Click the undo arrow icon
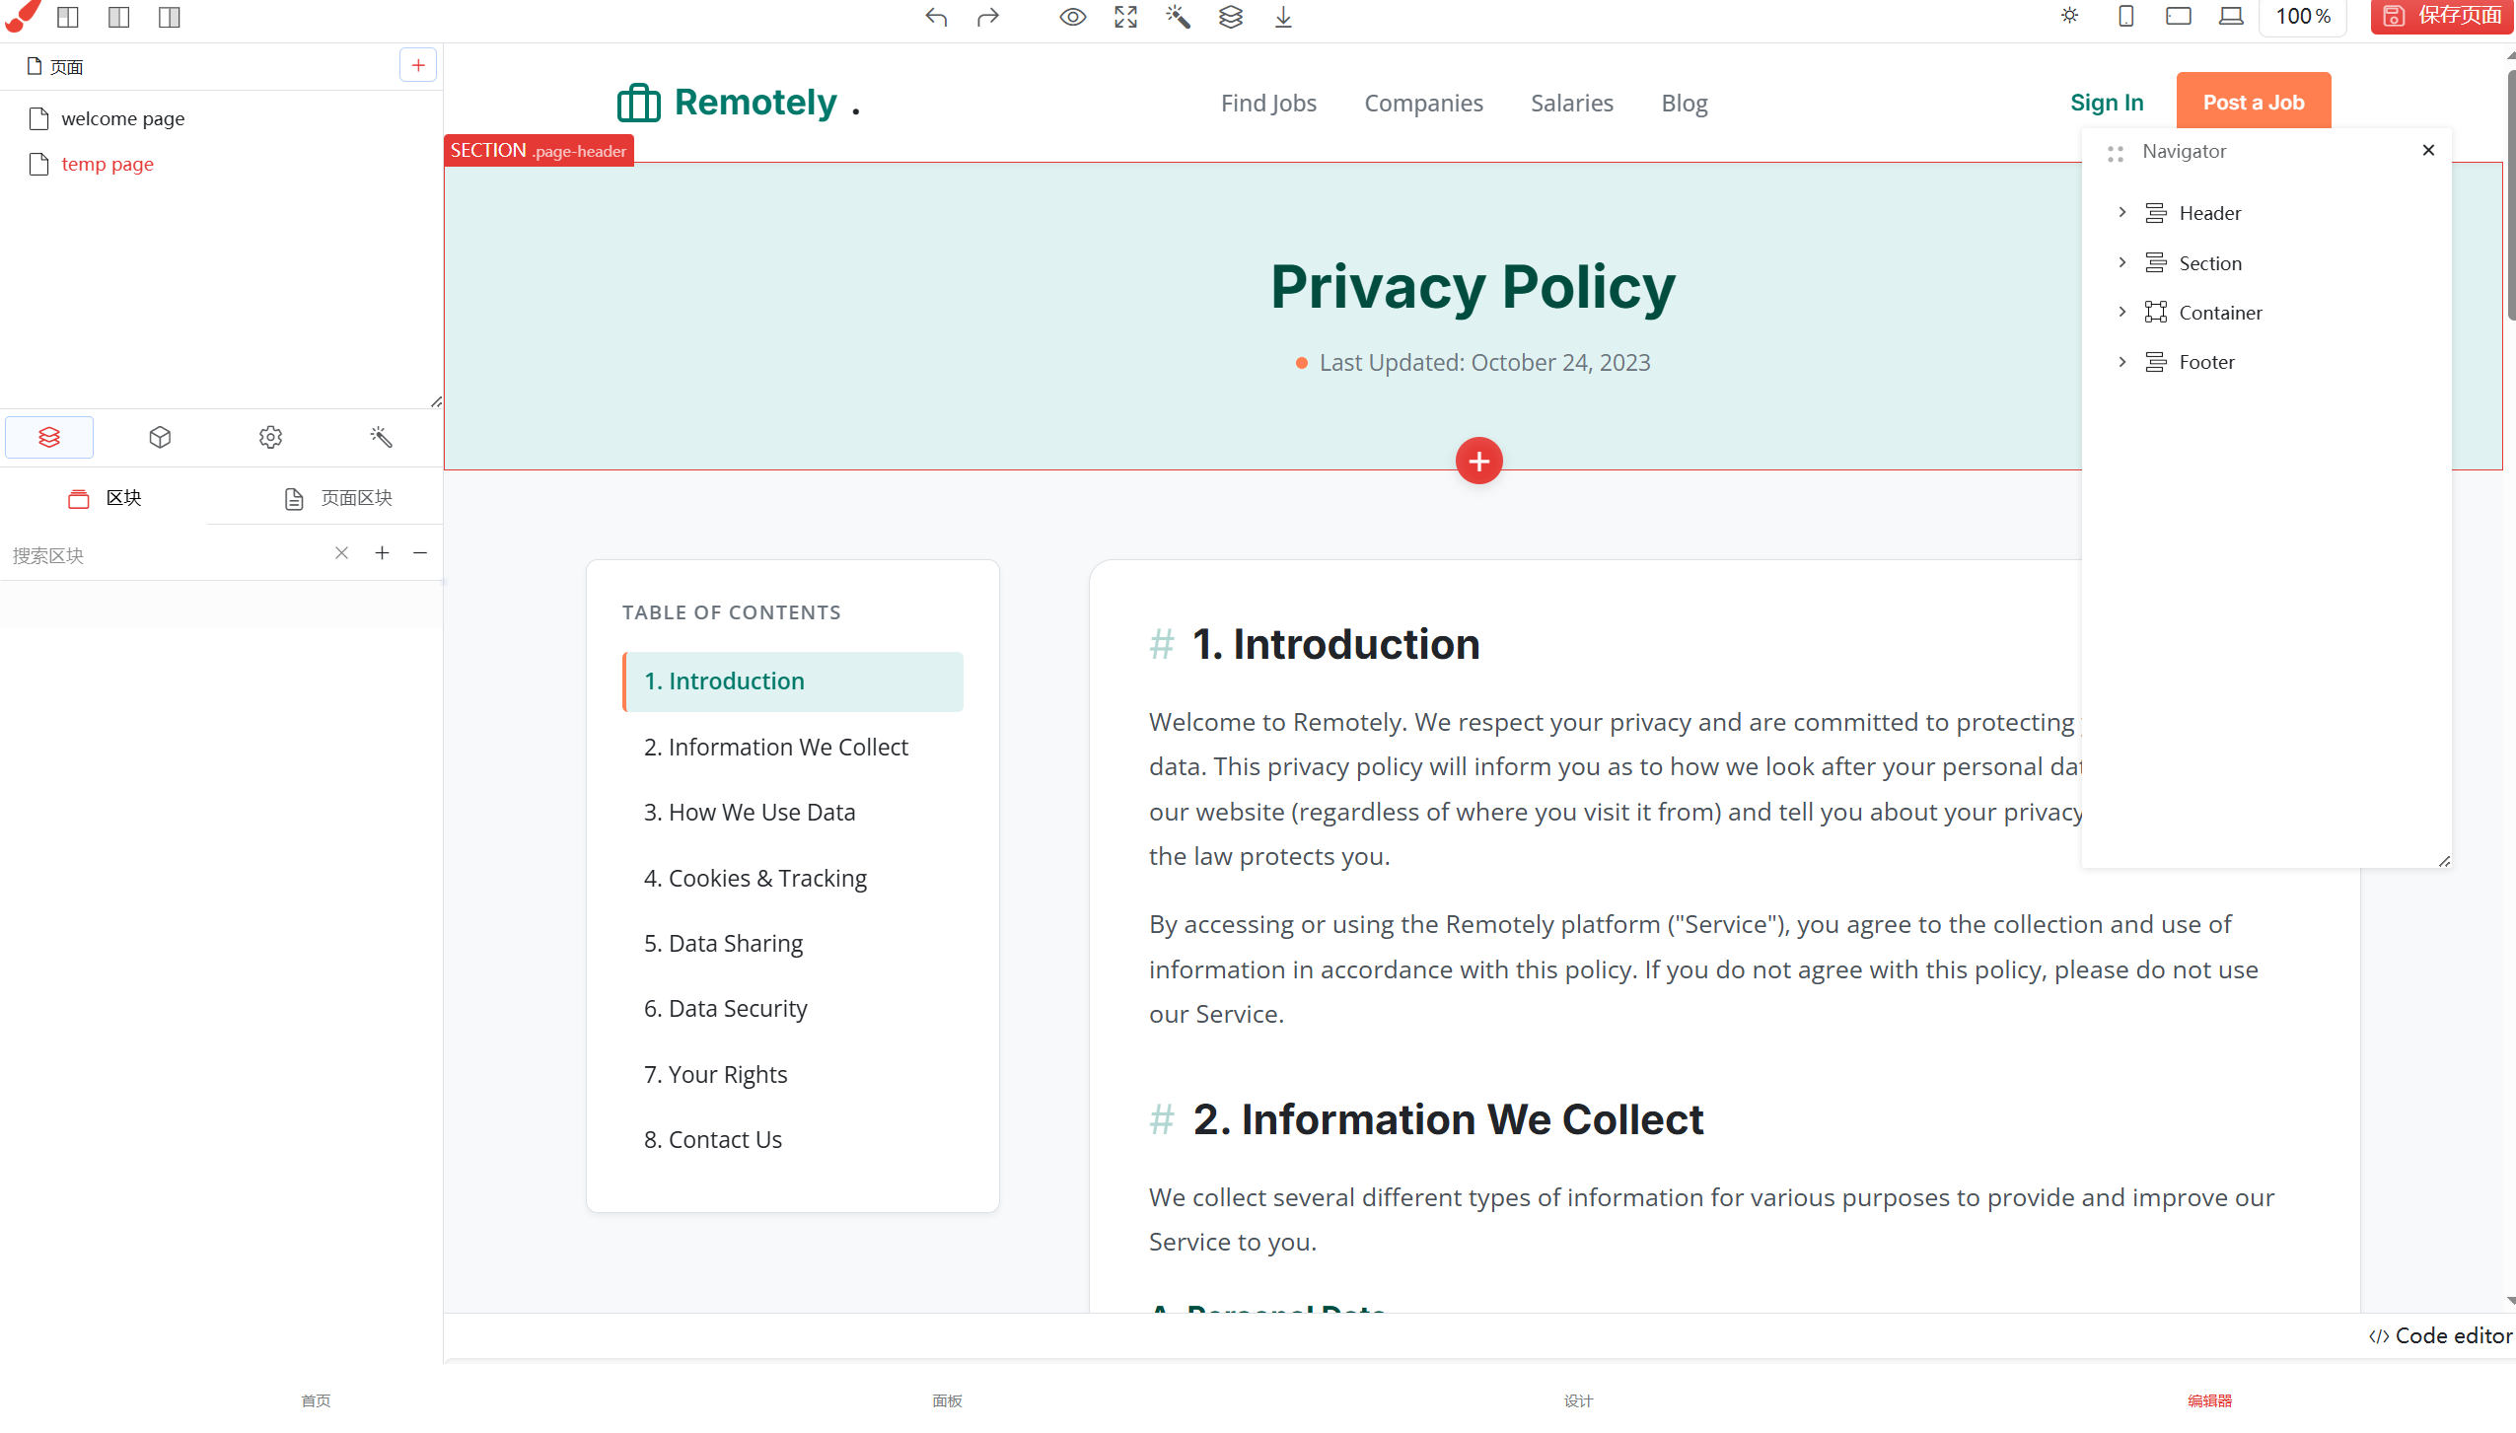2516x1433 pixels. pos(936,17)
